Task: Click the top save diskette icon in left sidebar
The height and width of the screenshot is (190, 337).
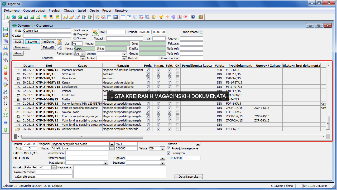Action: pos(5,30)
